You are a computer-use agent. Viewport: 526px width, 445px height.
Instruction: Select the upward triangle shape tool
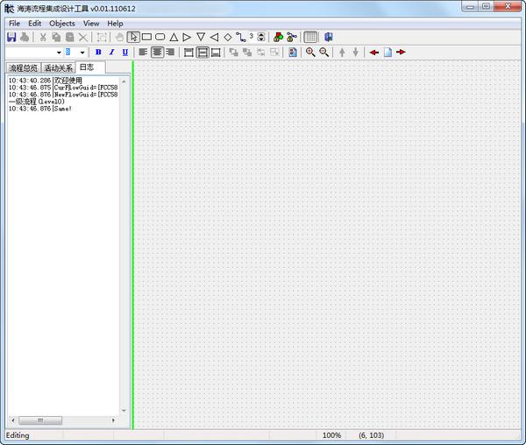[174, 38]
